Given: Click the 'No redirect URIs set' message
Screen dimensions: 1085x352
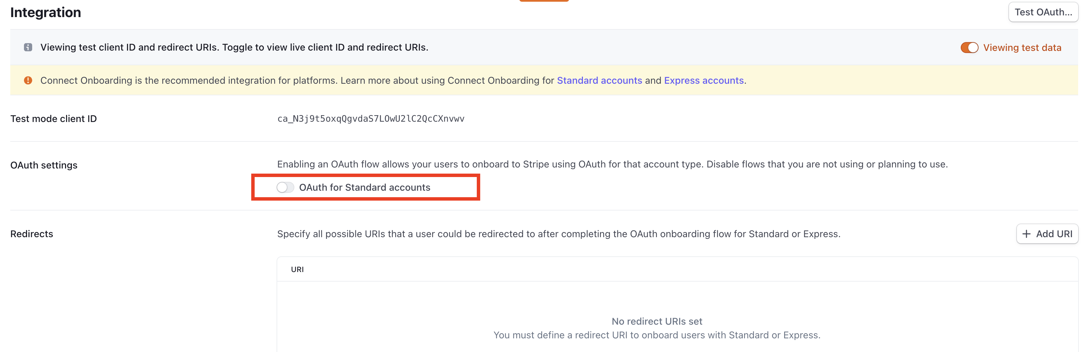Looking at the screenshot, I should pyautogui.click(x=656, y=321).
